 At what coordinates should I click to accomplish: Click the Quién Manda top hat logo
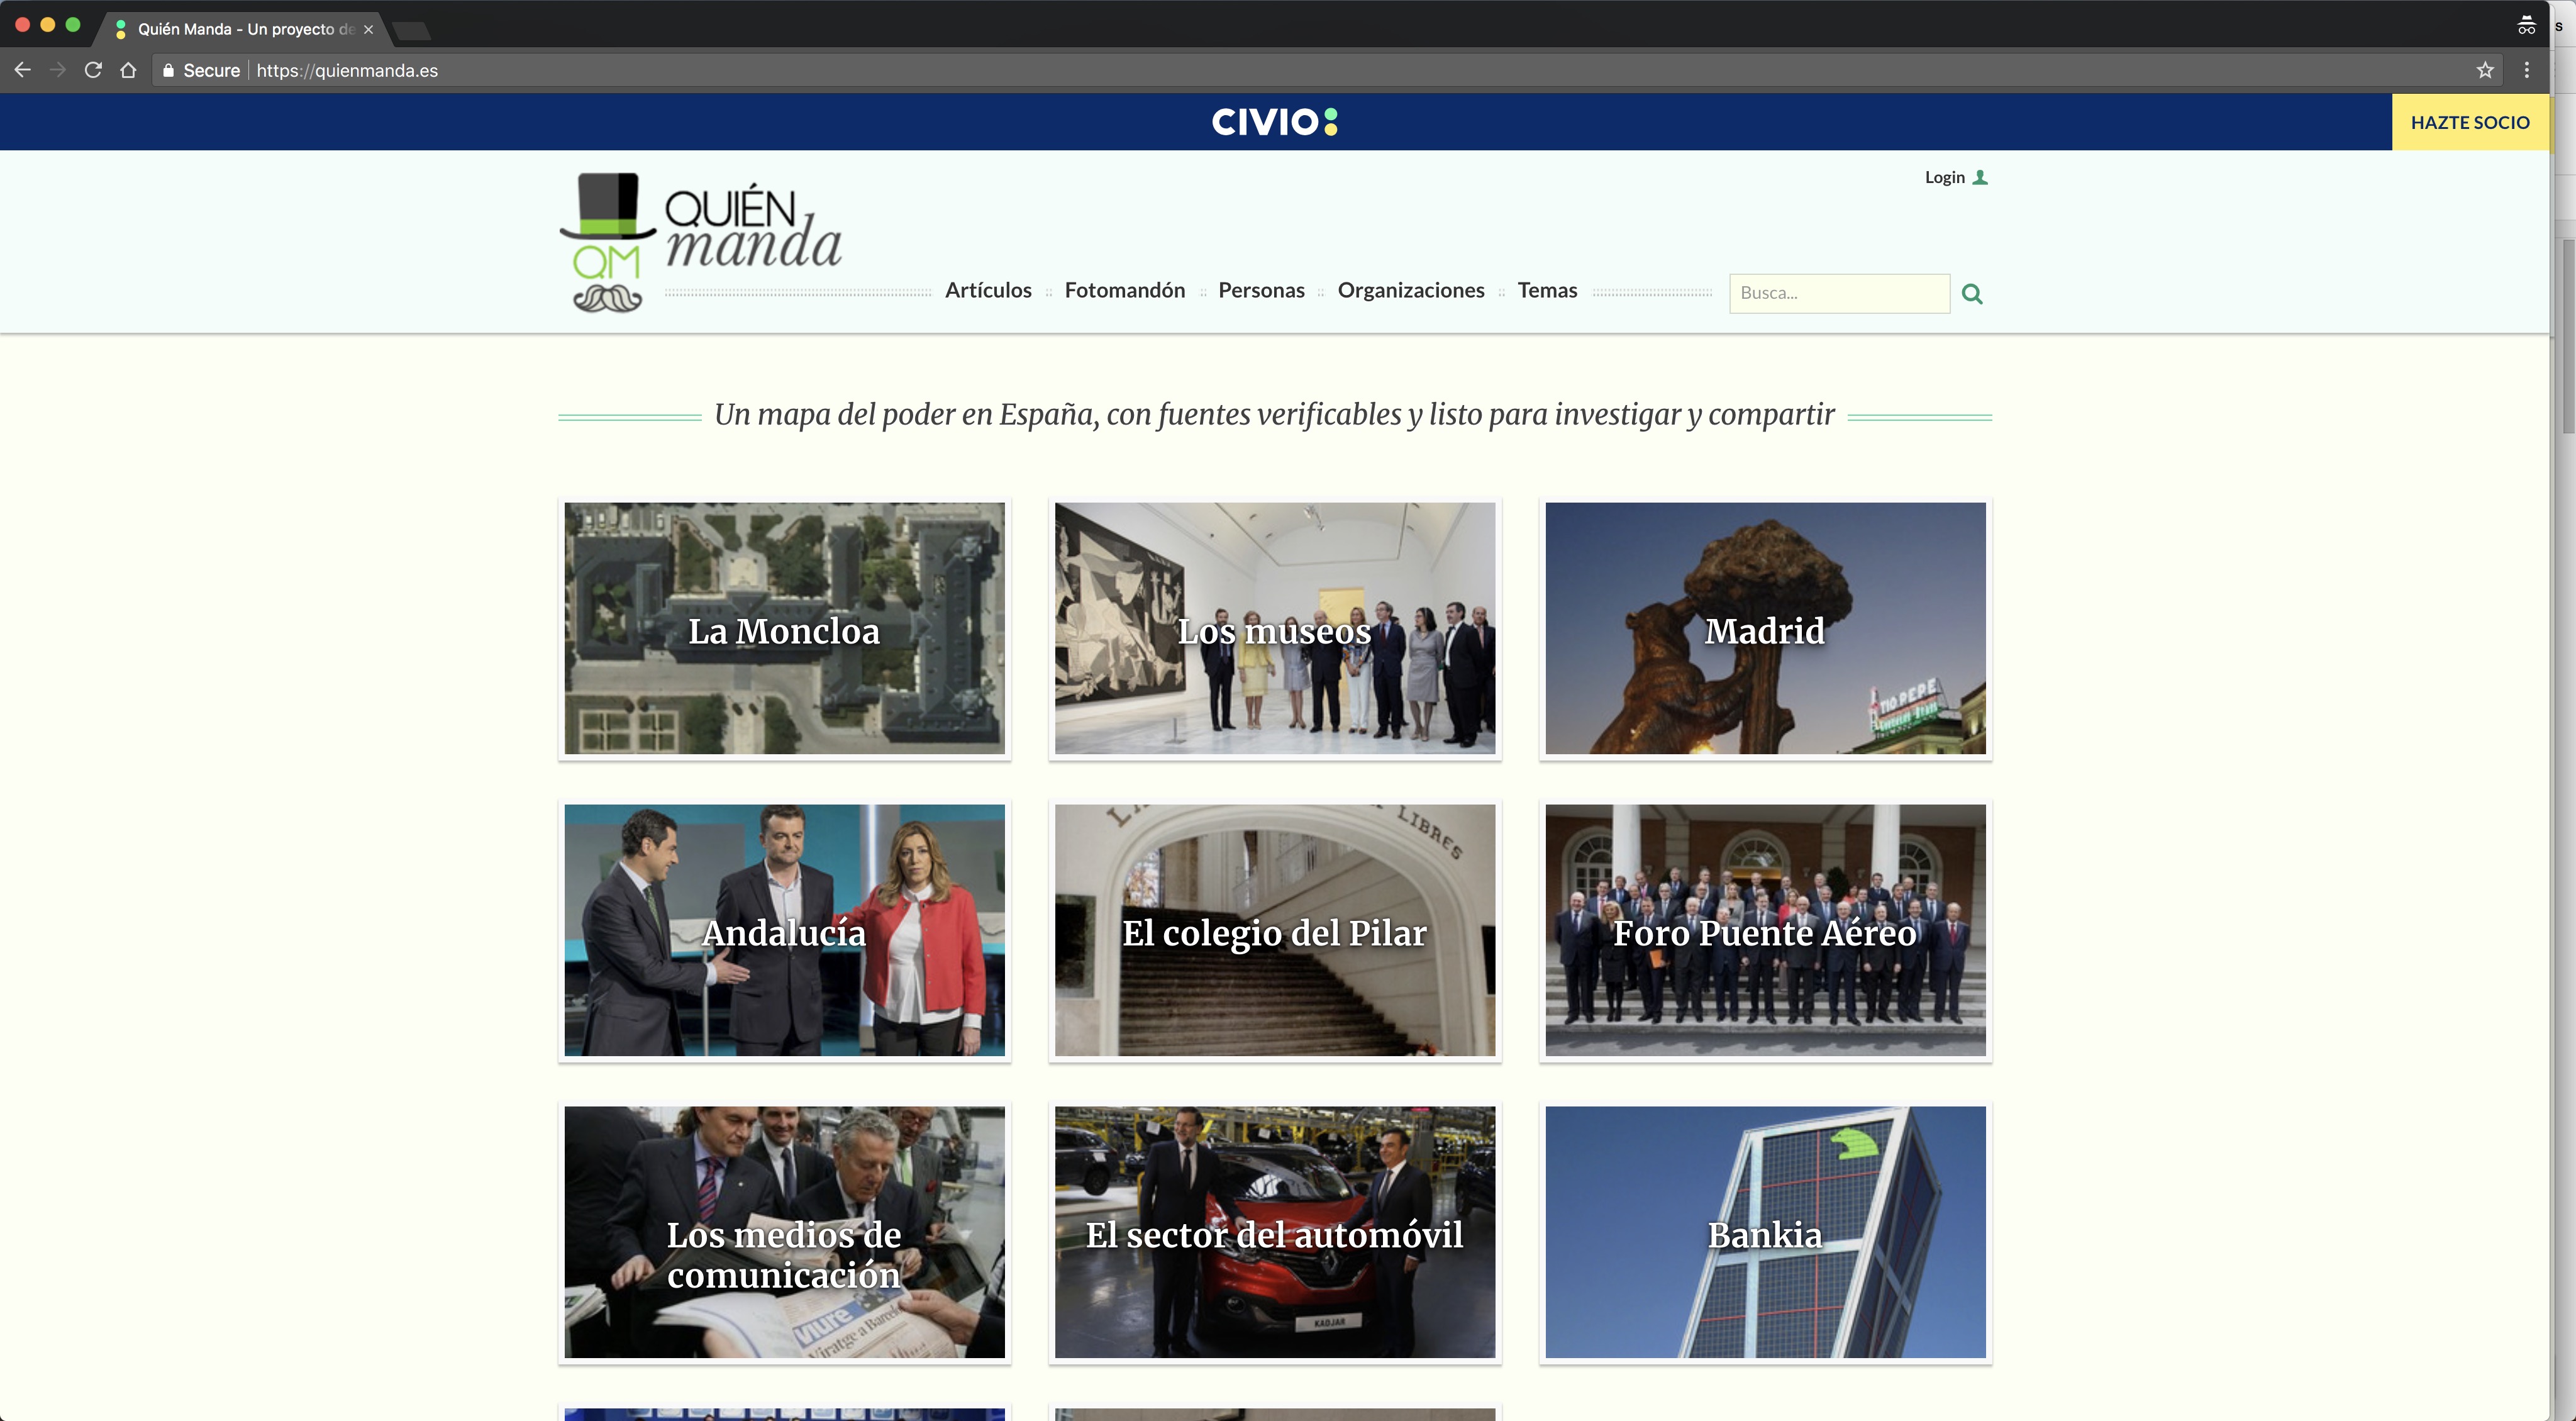pyautogui.click(x=701, y=242)
